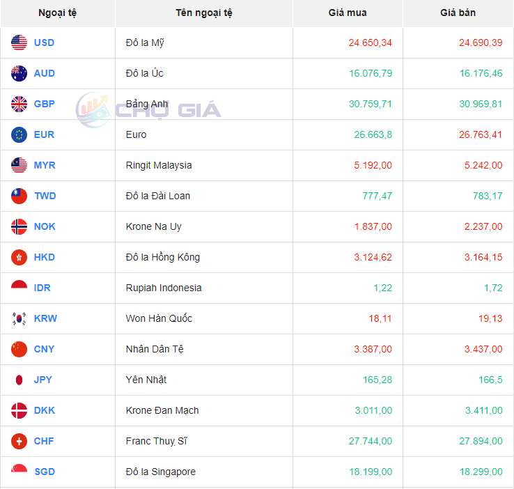Click the Tên ngoại tệ column header
This screenshot has height=489, width=514.
[203, 13]
